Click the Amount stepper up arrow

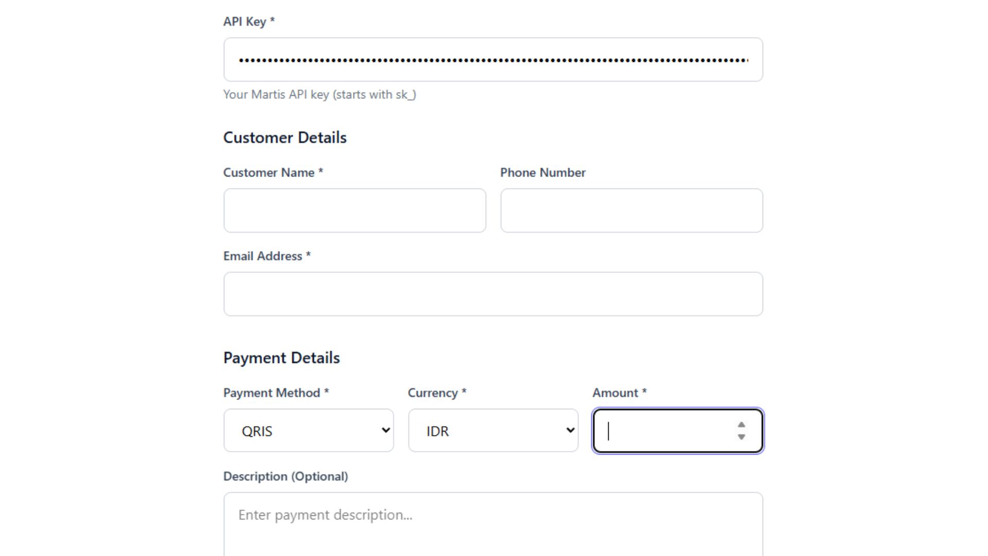741,424
